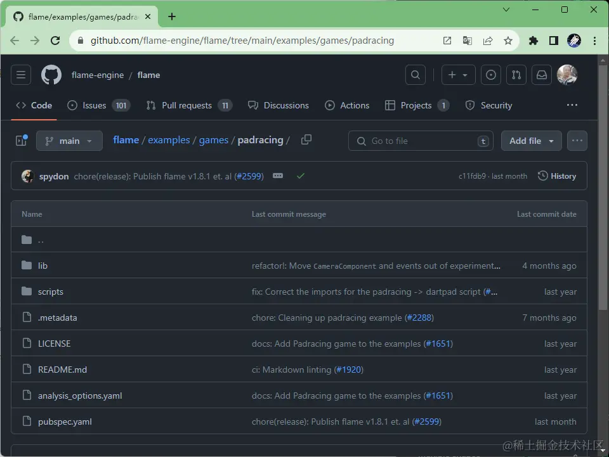Open more directory options ellipsis button
The height and width of the screenshot is (457, 609).
pyautogui.click(x=577, y=141)
